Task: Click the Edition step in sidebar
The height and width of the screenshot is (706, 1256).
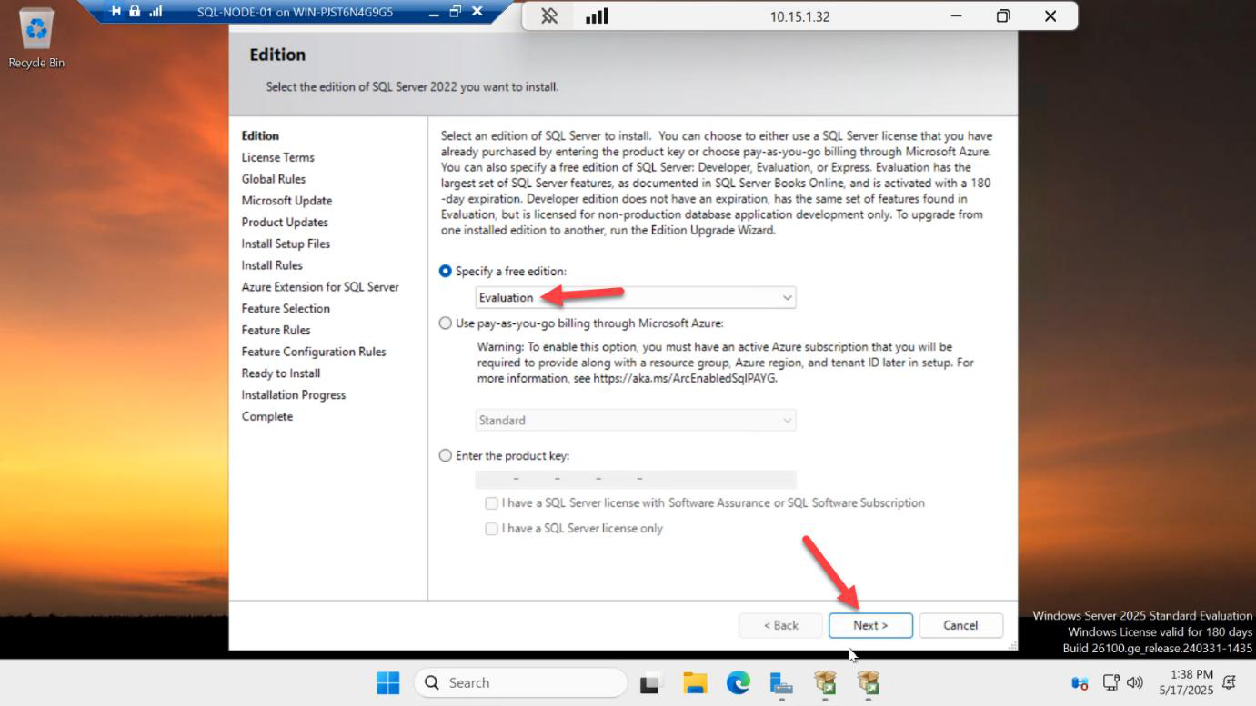Action: [x=260, y=135]
